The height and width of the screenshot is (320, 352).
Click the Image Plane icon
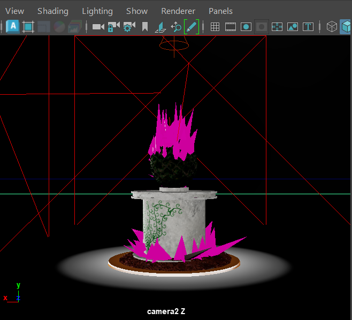[x=160, y=26]
